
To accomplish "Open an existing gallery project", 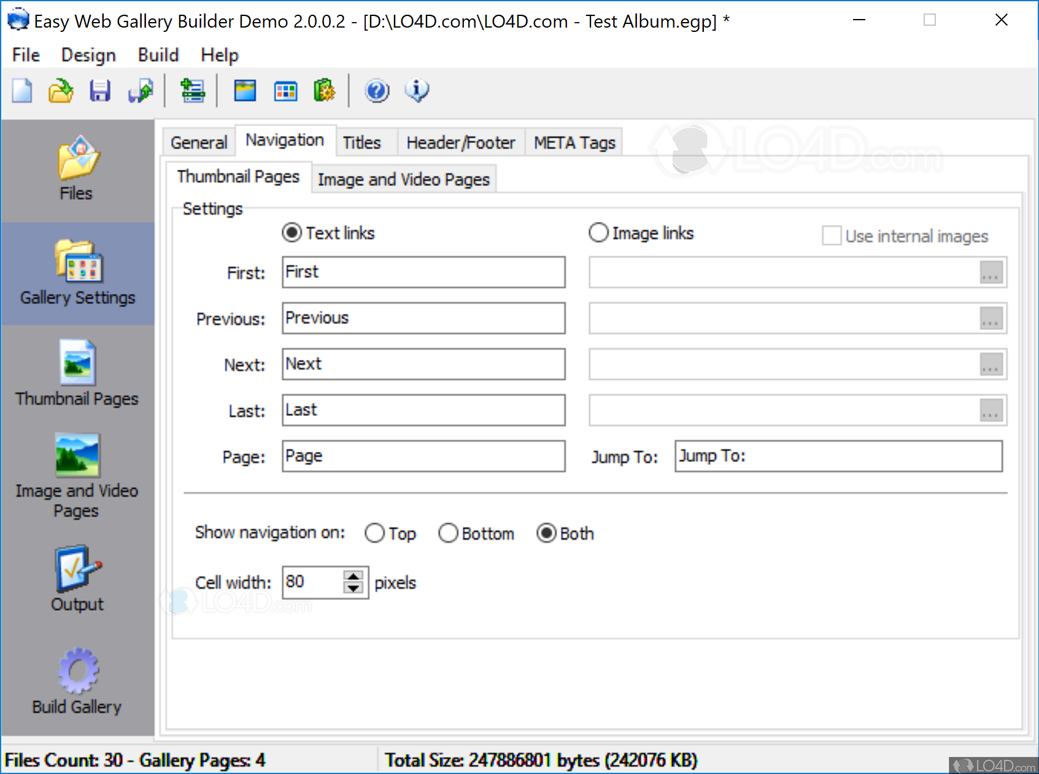I will coord(60,91).
